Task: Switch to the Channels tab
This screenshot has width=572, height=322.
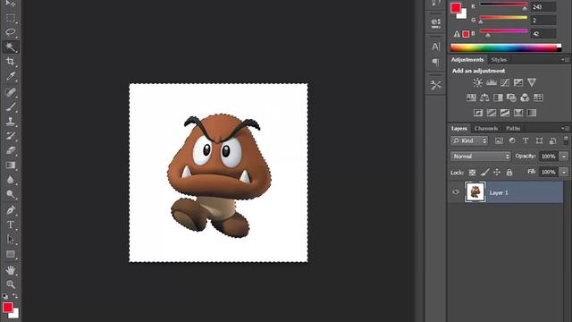Action: coord(486,129)
